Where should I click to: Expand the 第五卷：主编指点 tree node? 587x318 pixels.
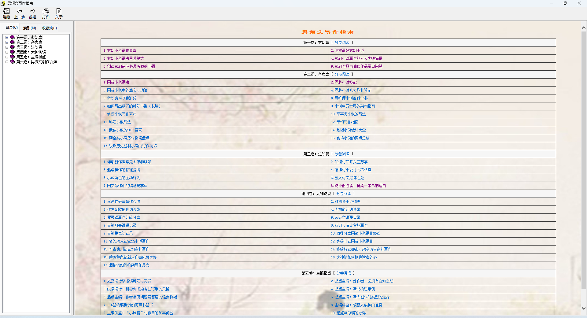(7, 57)
